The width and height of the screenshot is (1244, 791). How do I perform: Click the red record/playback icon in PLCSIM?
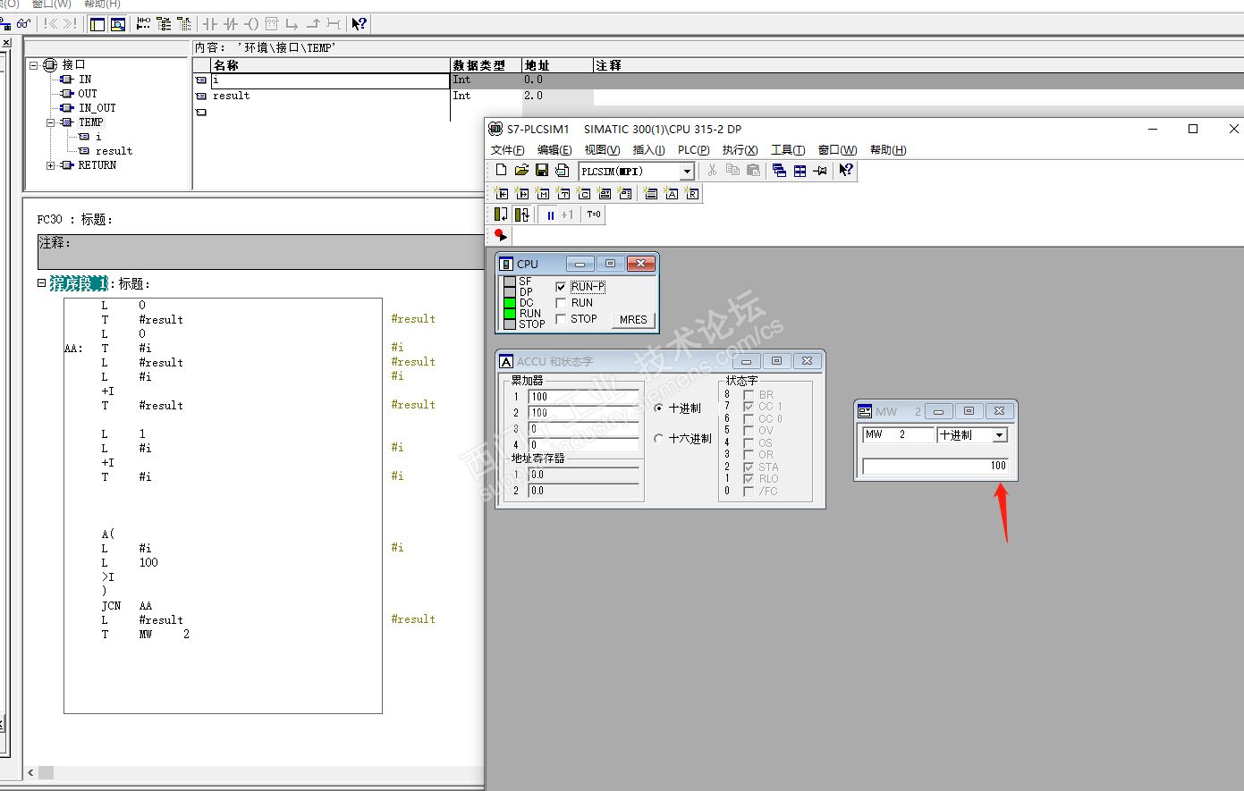[500, 235]
